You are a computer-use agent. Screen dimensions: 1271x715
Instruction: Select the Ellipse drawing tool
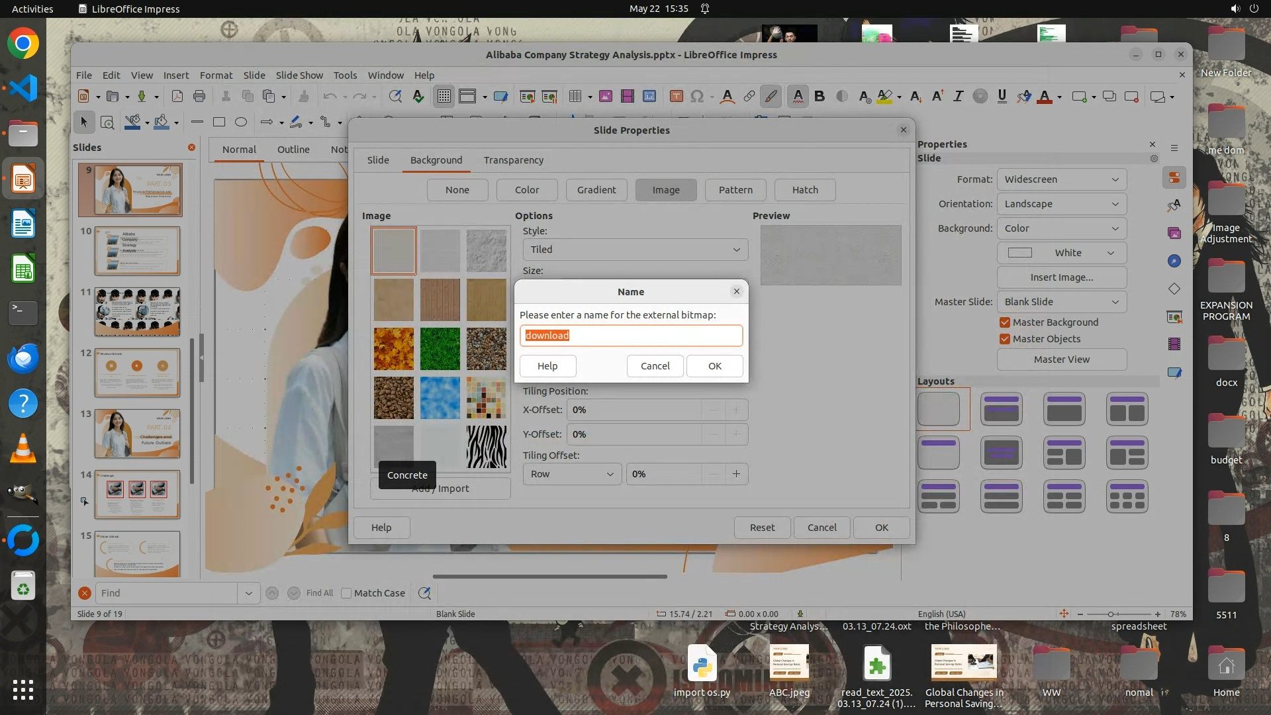[x=241, y=122]
